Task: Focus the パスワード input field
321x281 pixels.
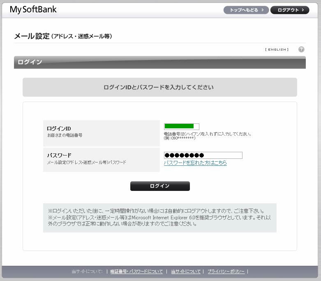Action: click(203, 156)
